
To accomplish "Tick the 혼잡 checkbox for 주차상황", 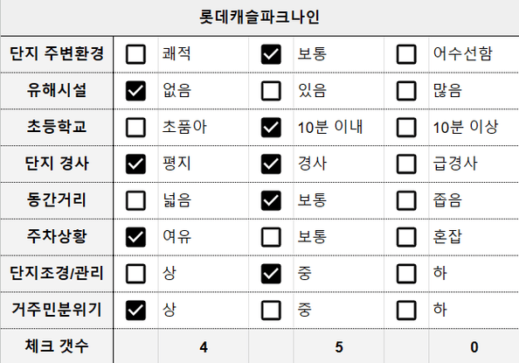I will pyautogui.click(x=406, y=237).
